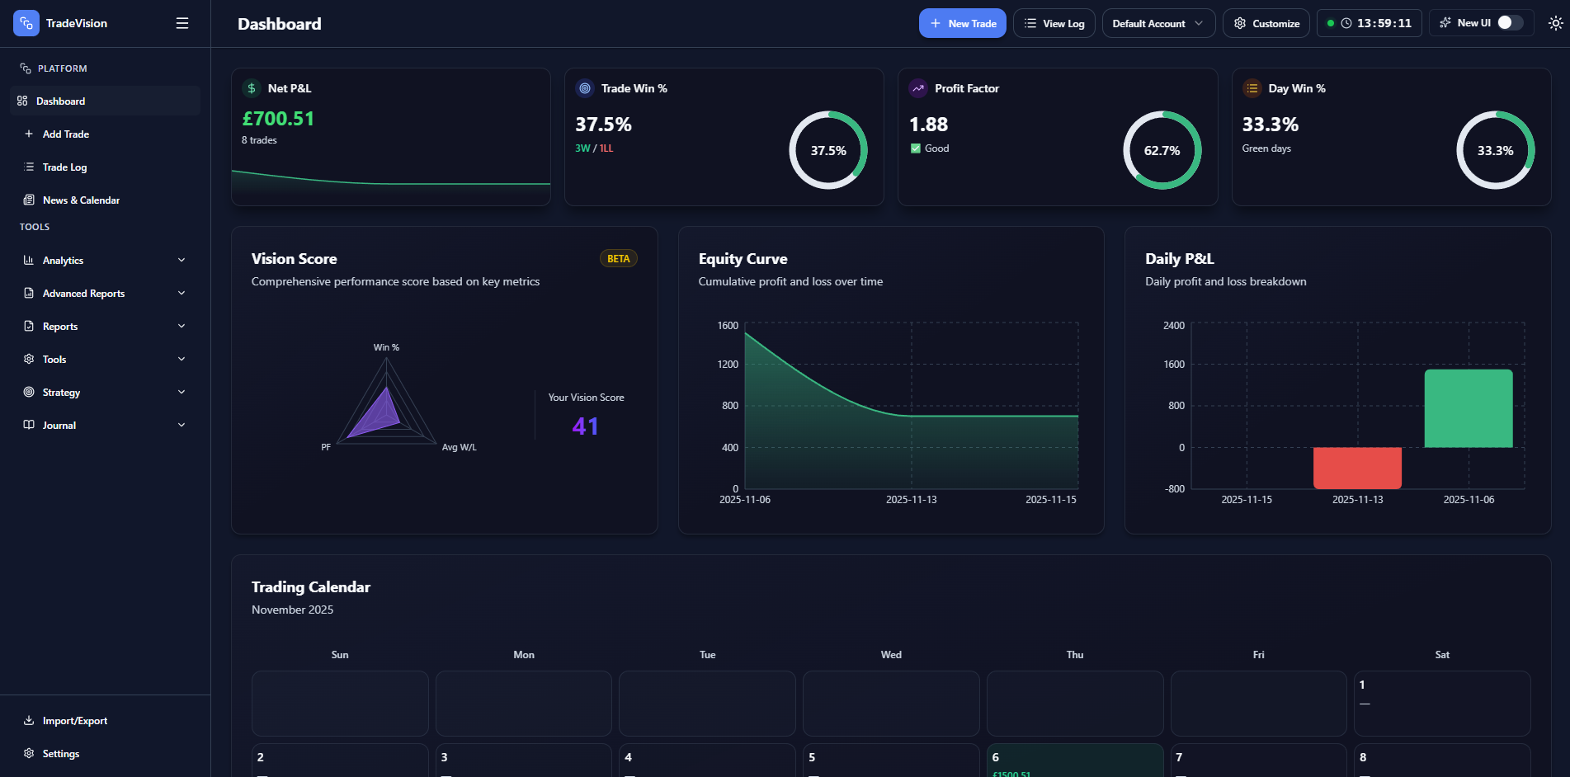1570x777 pixels.
Task: Click the New Trade button
Action: 963,23
